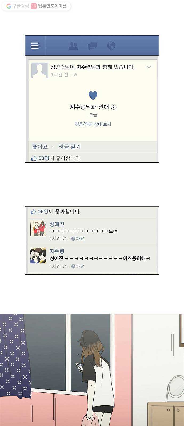Open the hamburger menu icon
Image resolution: width=184 pixels, height=426 pixels.
(35, 46)
